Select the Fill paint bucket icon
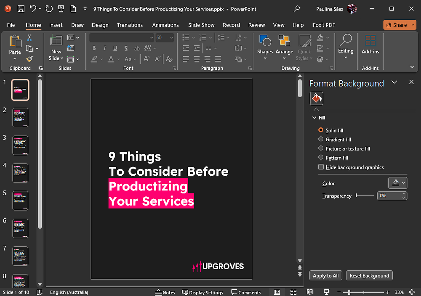This screenshot has height=296, width=421. (317, 99)
